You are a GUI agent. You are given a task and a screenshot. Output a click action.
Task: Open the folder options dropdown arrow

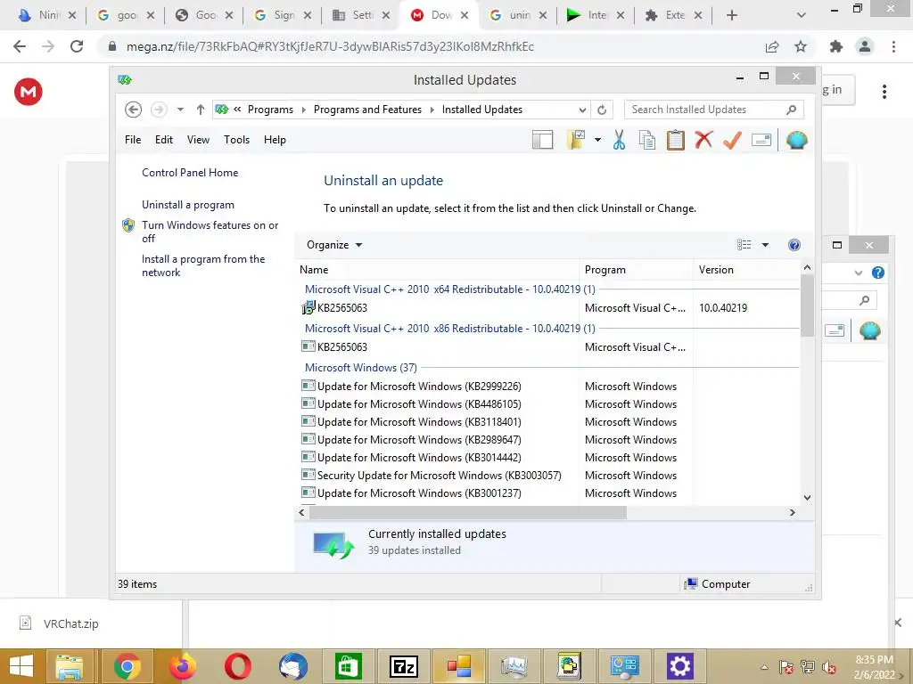(598, 140)
